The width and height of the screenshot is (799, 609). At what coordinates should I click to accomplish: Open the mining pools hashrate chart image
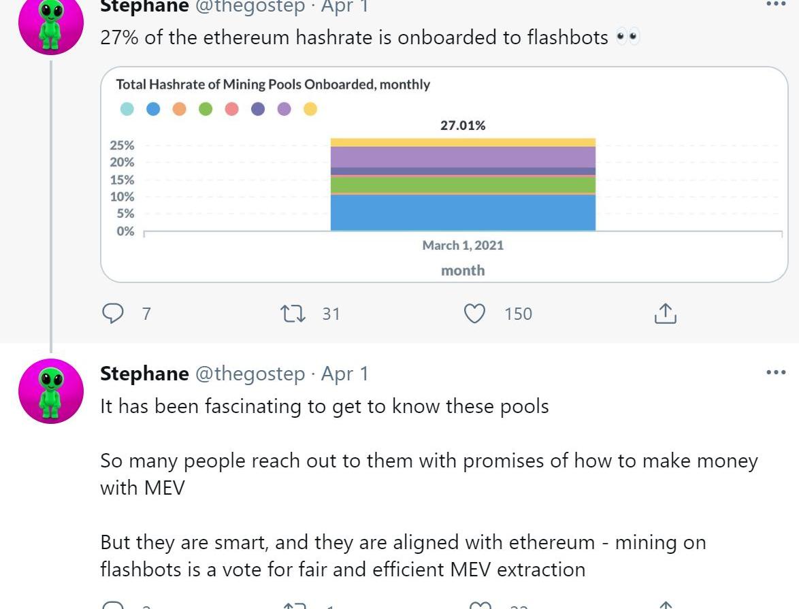(444, 174)
